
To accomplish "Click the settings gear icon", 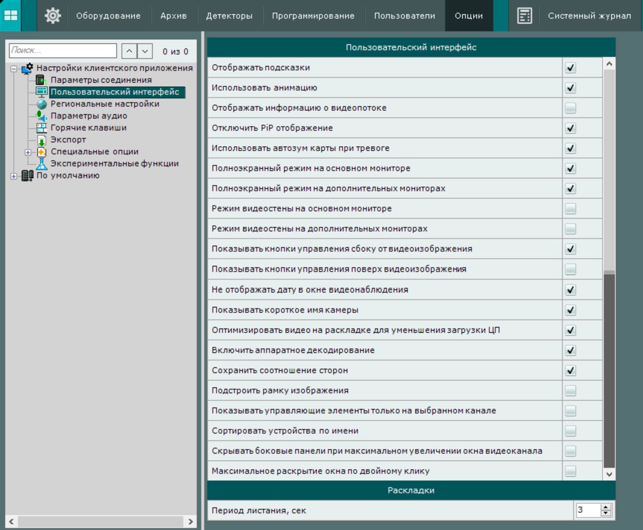I will click(53, 15).
